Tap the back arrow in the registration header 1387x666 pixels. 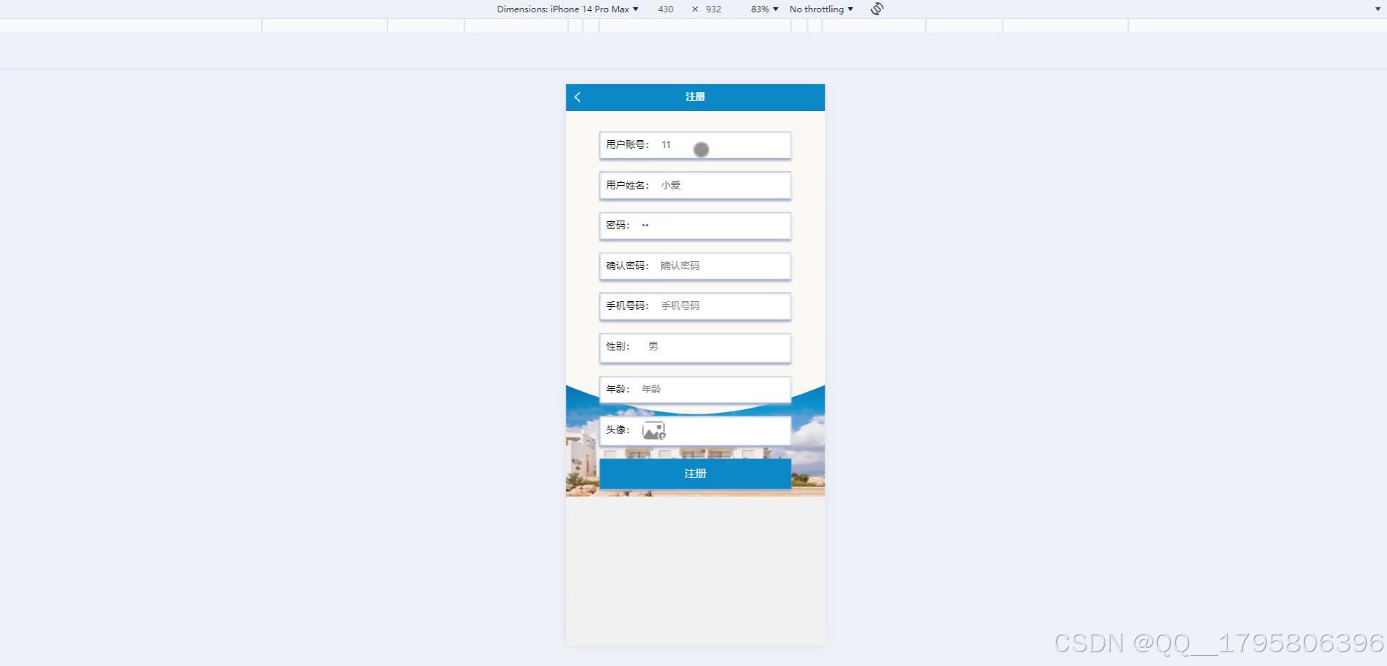[577, 96]
